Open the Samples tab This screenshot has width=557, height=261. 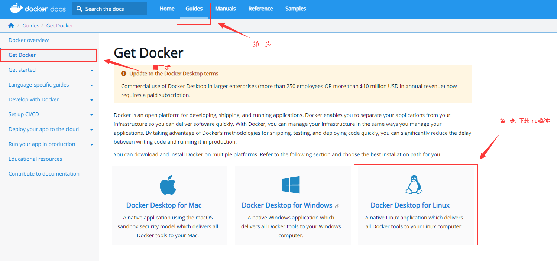296,9
